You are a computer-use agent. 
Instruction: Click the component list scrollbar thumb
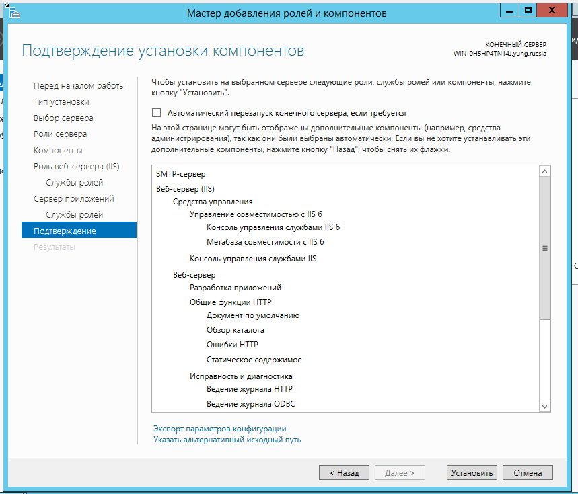pyautogui.click(x=544, y=249)
